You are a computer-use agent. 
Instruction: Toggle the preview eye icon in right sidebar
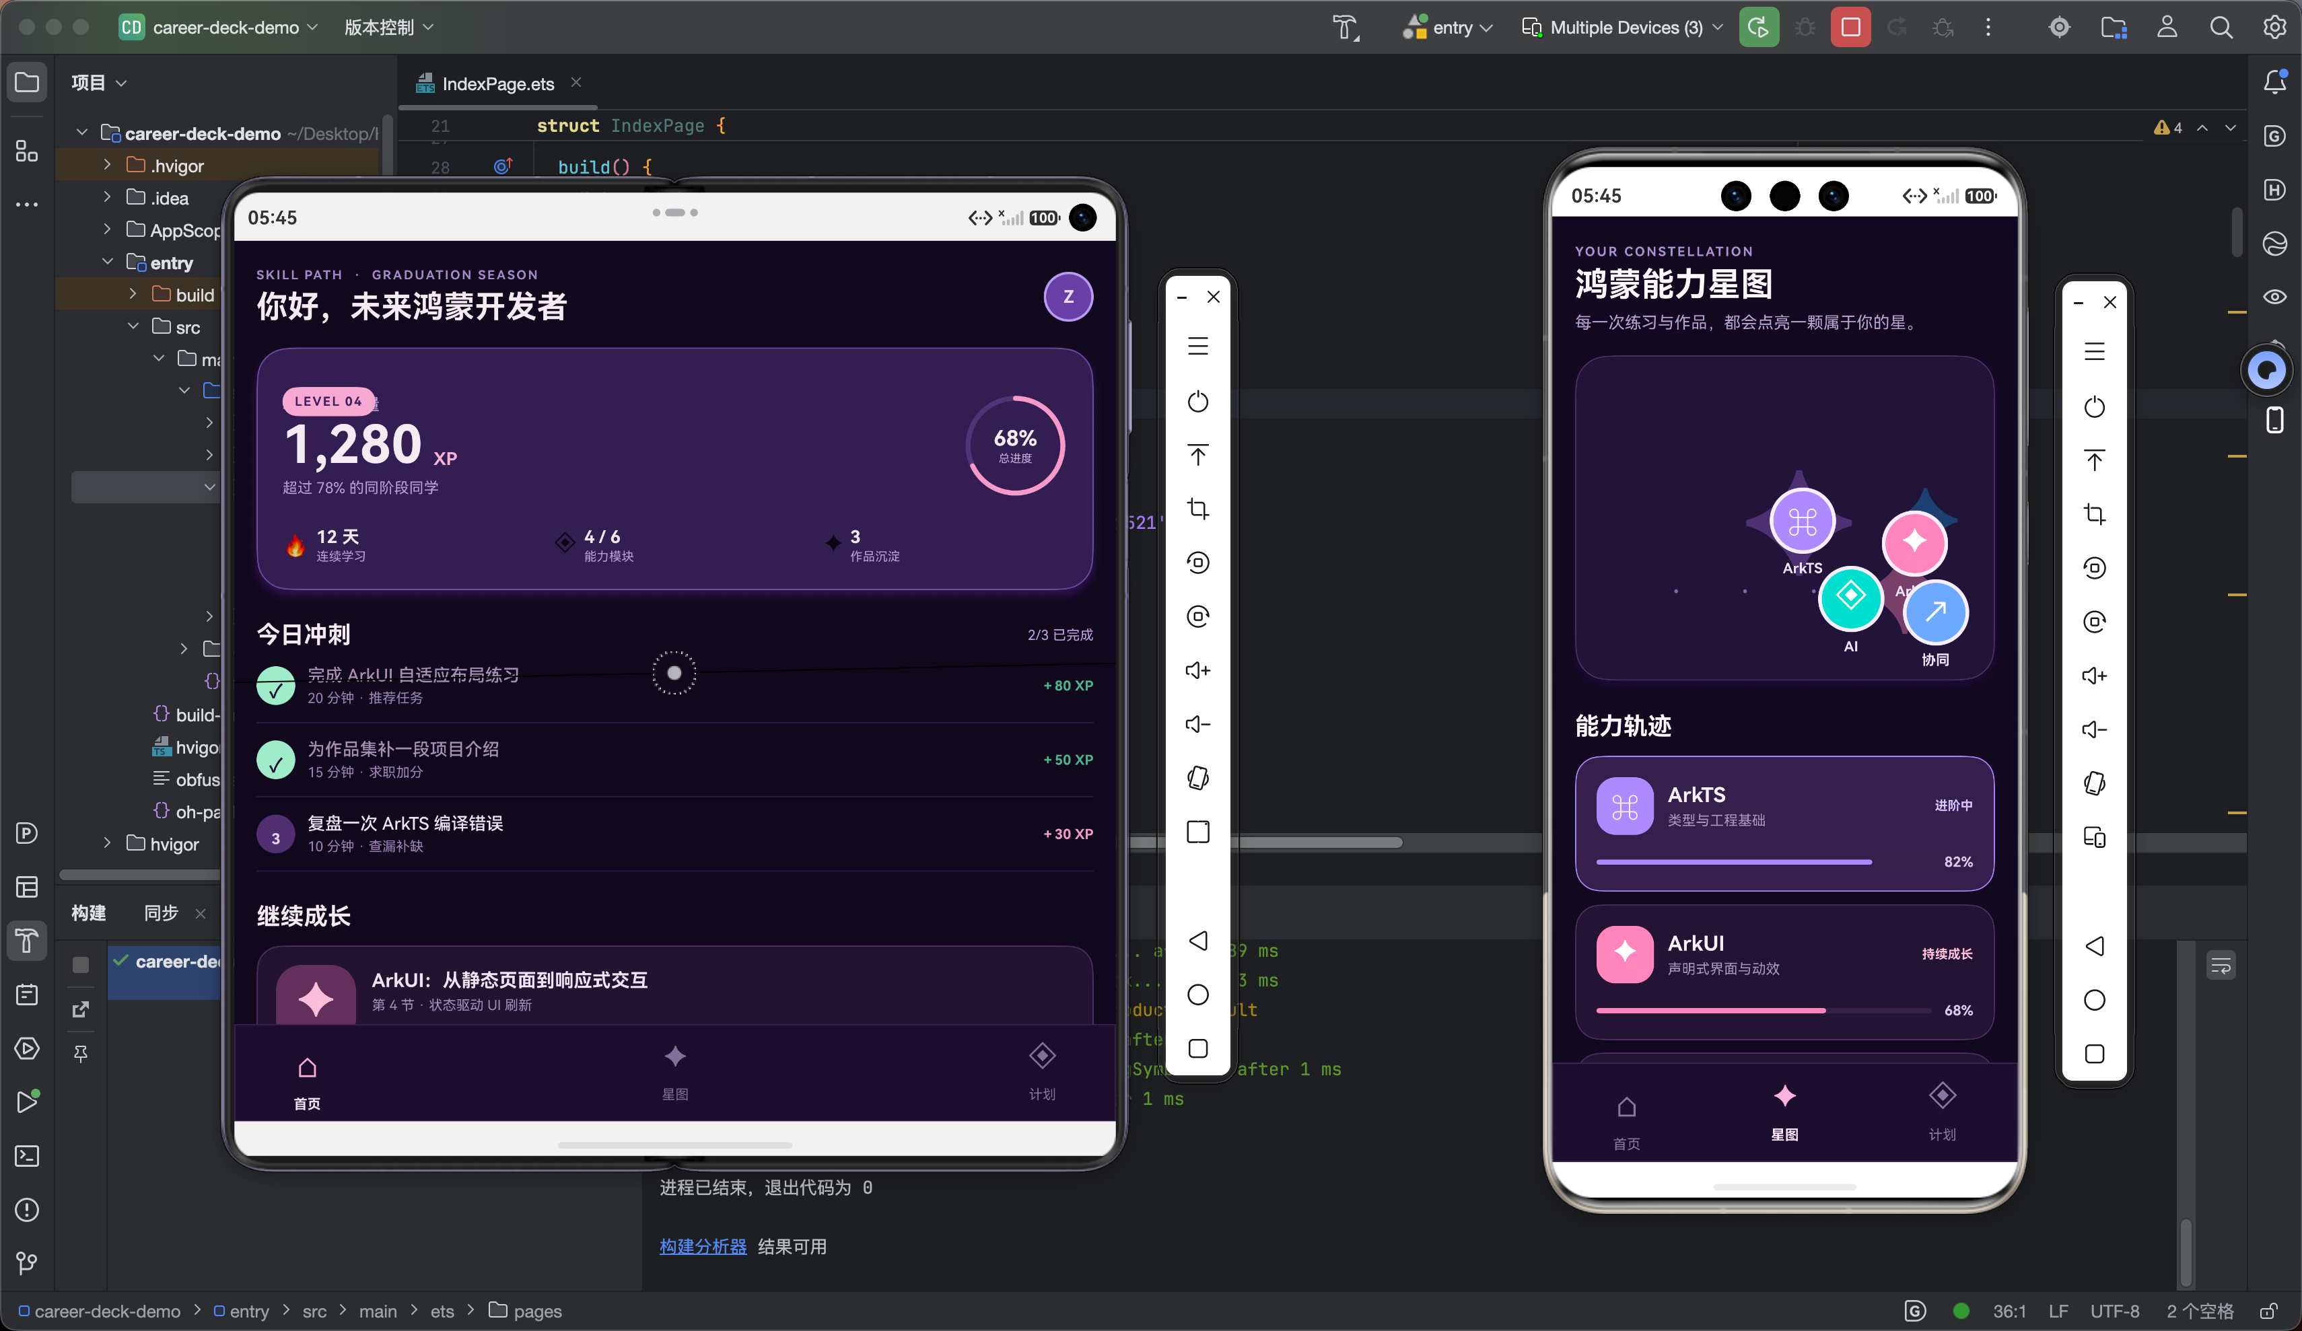pyautogui.click(x=2274, y=297)
